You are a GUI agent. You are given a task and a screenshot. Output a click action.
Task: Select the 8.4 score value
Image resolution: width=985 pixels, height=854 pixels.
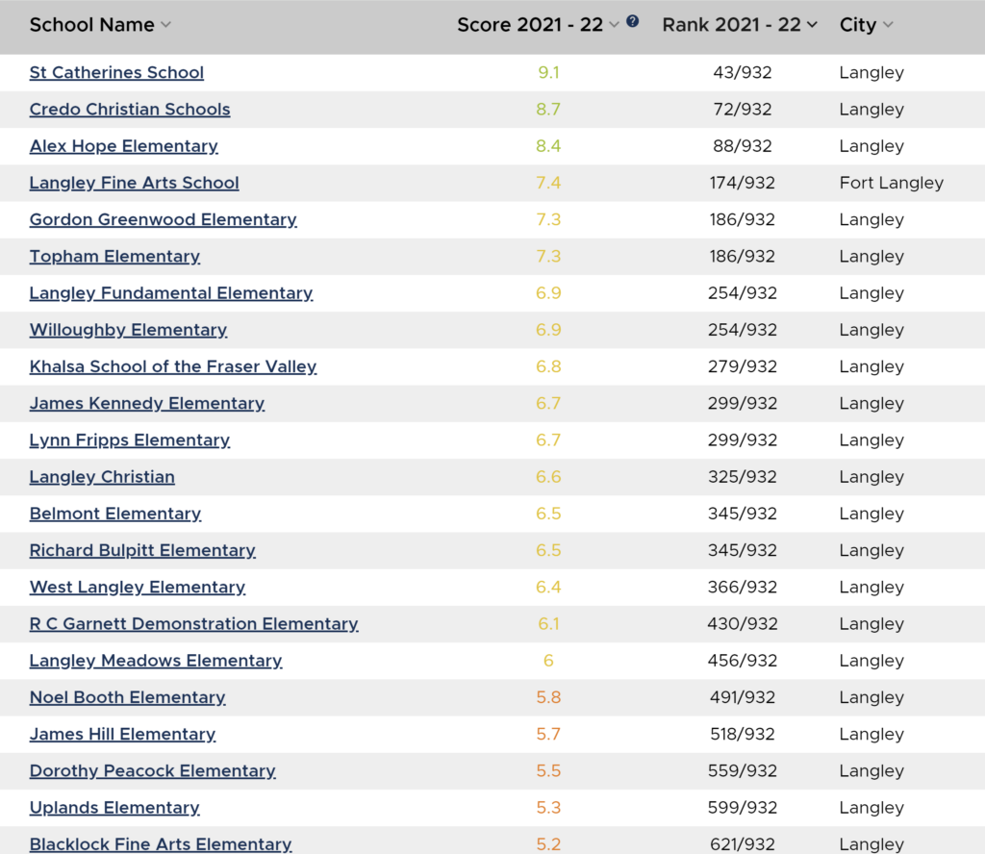coord(548,145)
